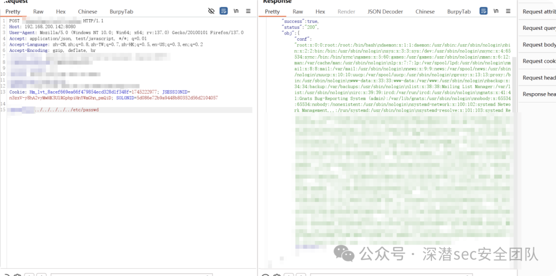Switch to Chinese tab in Response

click(425, 12)
